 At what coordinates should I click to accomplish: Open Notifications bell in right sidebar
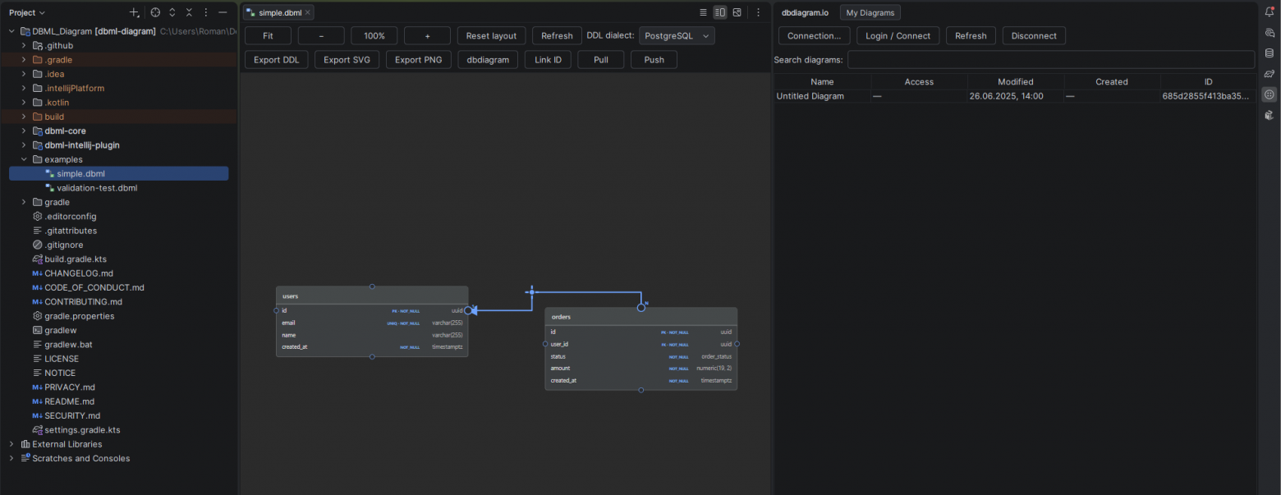tap(1270, 12)
